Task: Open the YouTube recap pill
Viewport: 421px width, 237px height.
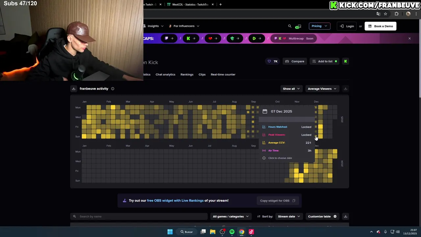Action: pos(213,39)
